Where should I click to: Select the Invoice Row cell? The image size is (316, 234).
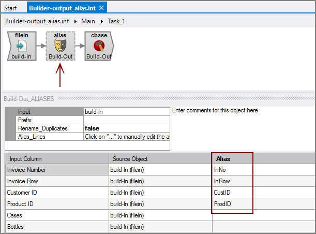(x=57, y=181)
